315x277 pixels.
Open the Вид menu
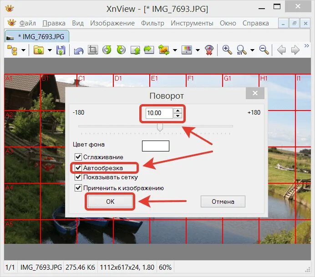point(78,23)
